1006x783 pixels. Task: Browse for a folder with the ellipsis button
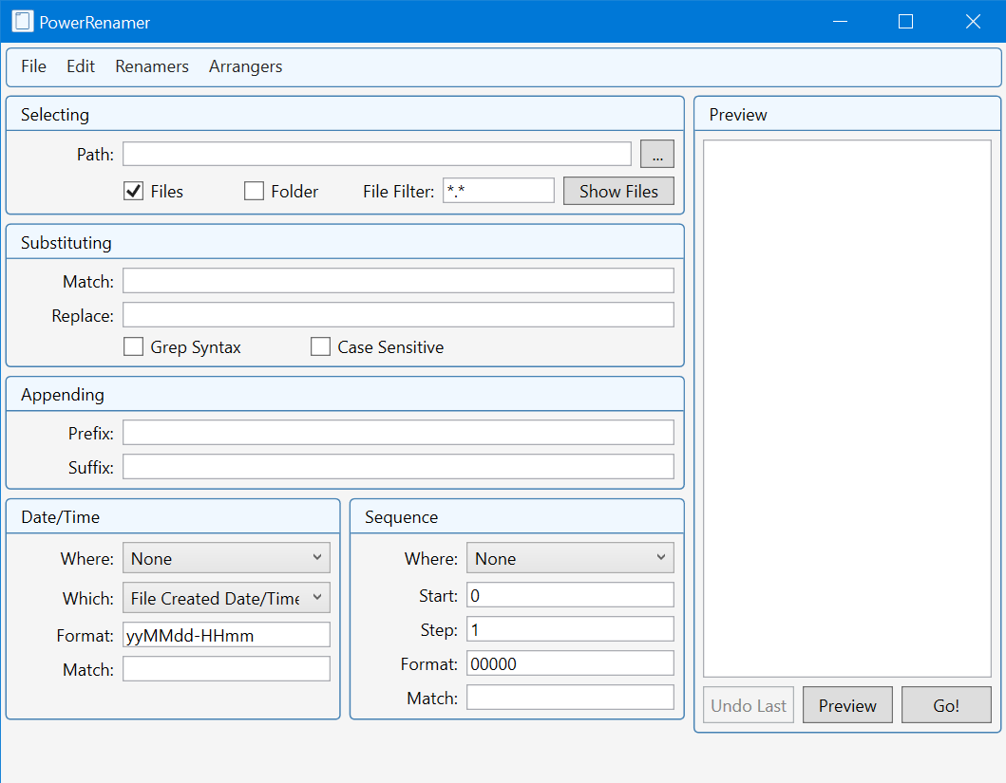[657, 154]
